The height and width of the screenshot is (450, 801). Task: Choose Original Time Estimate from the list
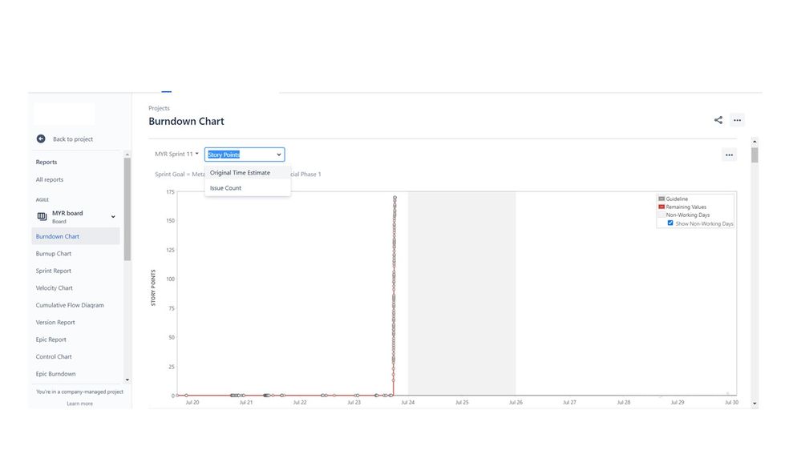tap(248, 173)
